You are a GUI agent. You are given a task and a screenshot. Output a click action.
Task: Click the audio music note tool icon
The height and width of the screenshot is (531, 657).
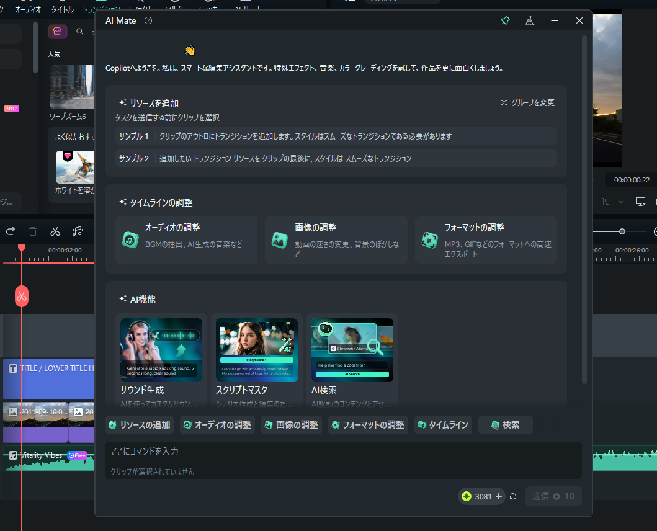(78, 231)
